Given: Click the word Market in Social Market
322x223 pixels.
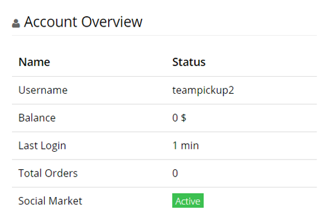Looking at the screenshot, I should [x=65, y=201].
